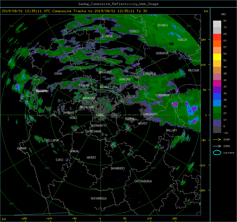Click the 'current' legend label
The width and height of the screenshot is (237, 222).
tap(229, 153)
